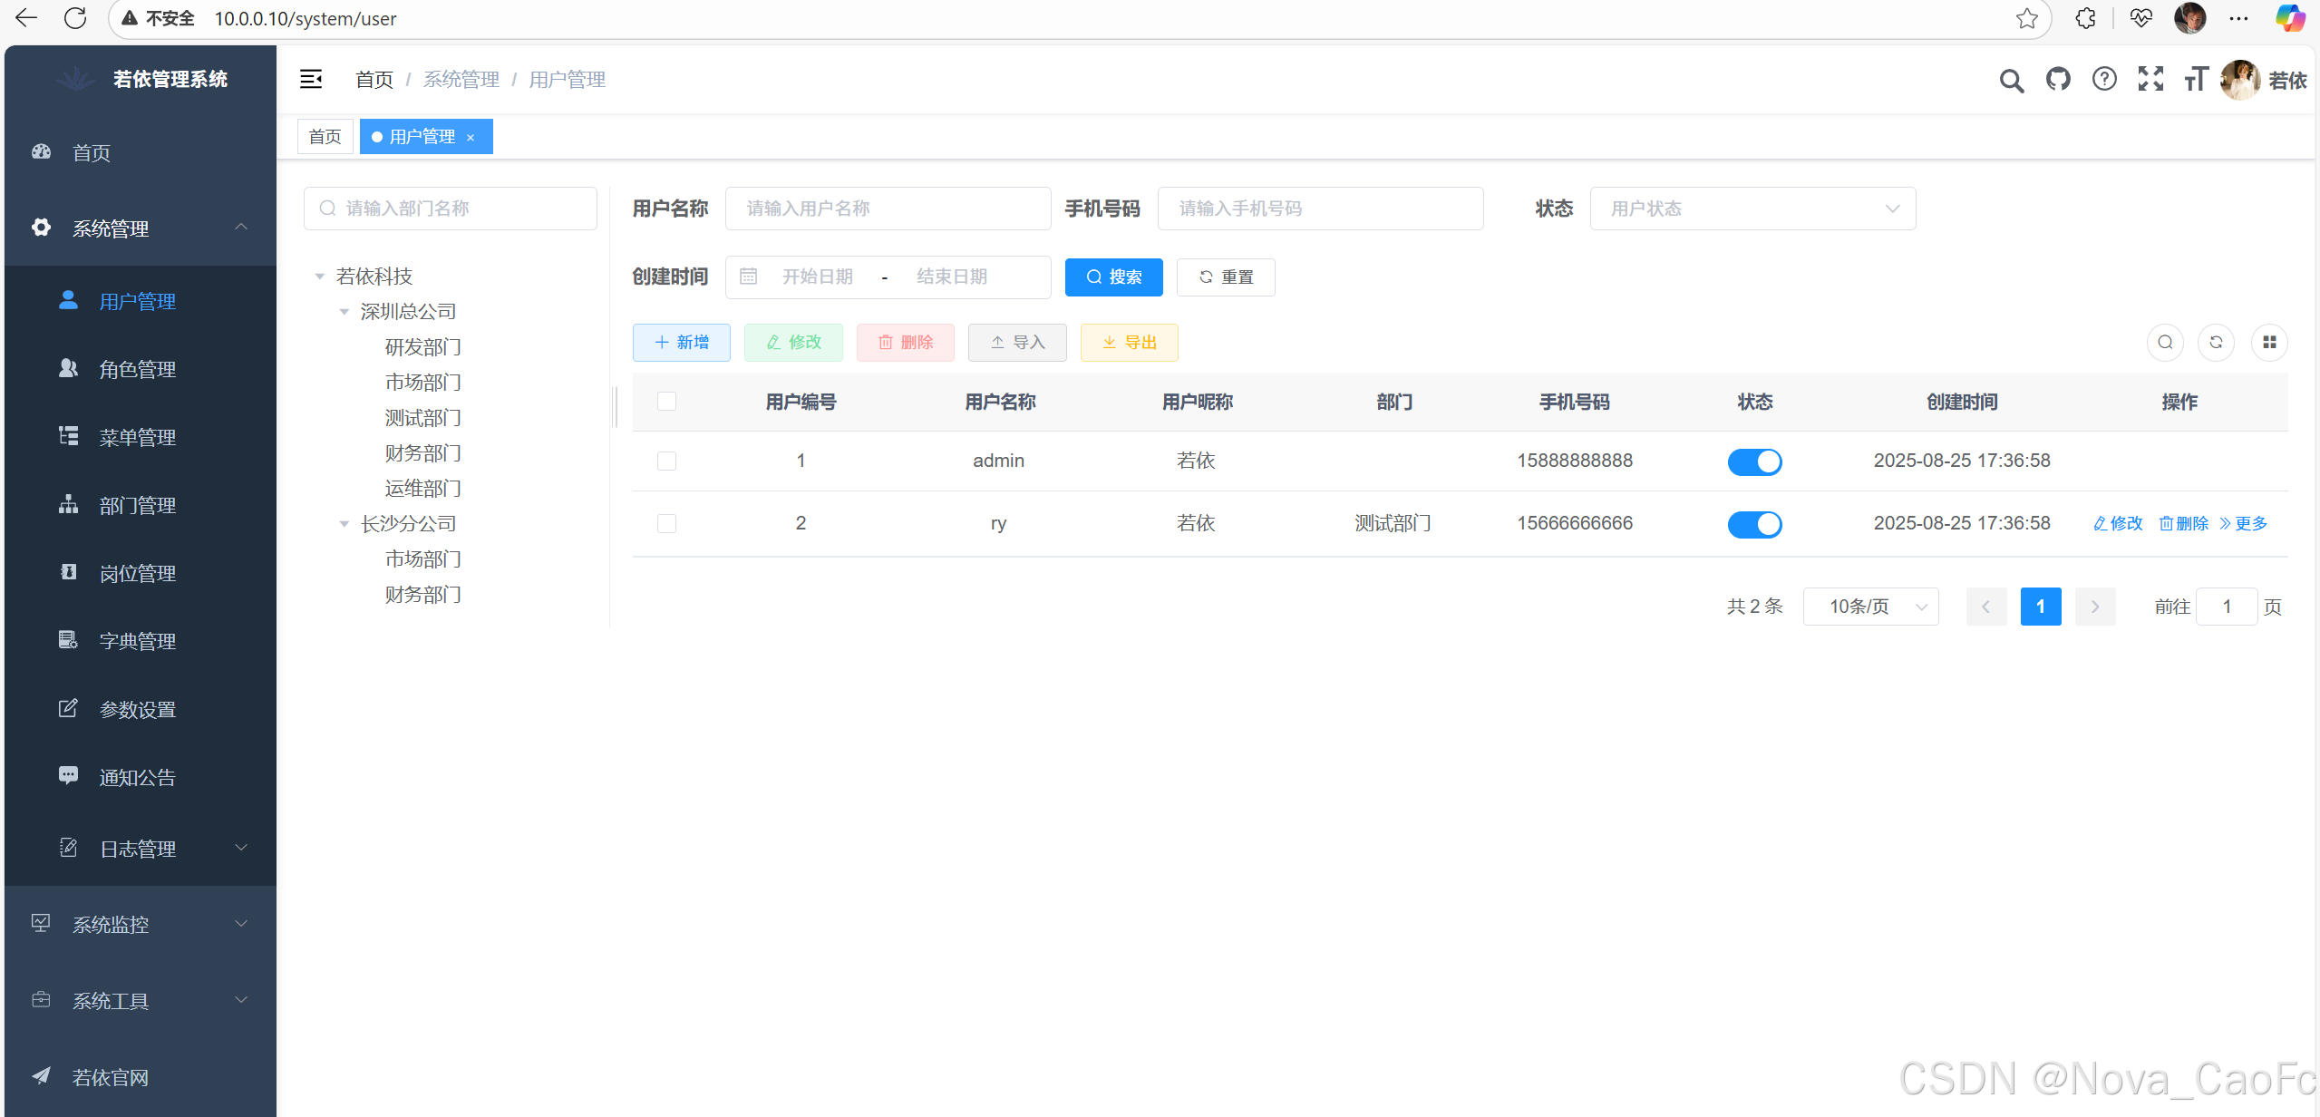
Task: Reload the page in the browser
Action: (x=75, y=18)
